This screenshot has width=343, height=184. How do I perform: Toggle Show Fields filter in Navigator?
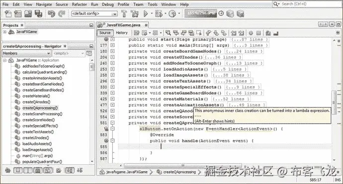pyautogui.click(x=18, y=170)
